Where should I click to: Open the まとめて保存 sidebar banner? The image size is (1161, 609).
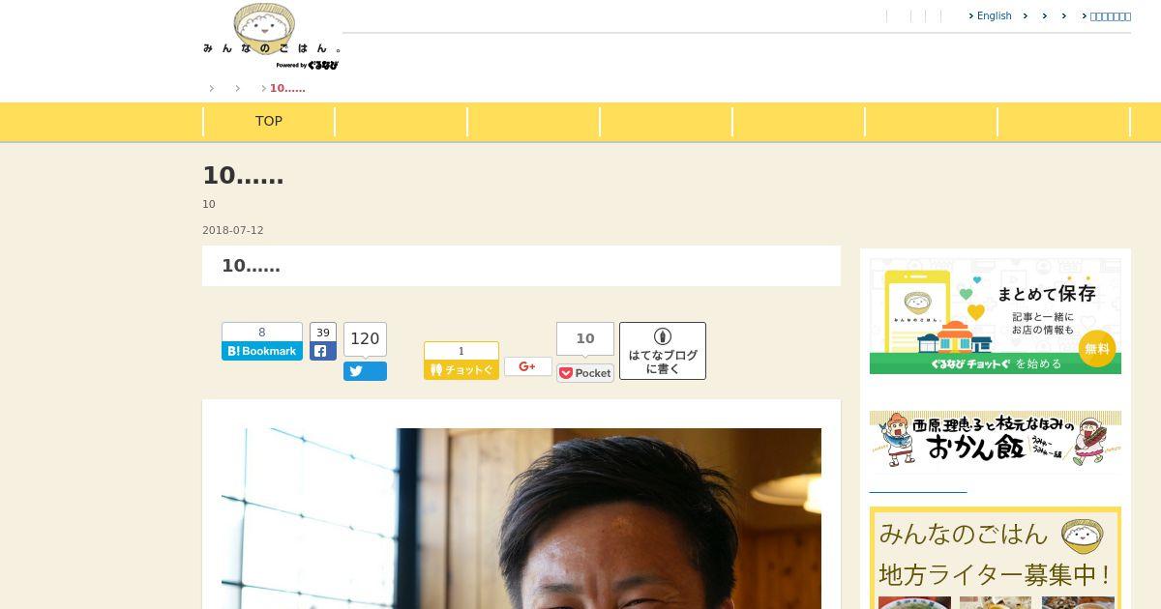pyautogui.click(x=996, y=316)
